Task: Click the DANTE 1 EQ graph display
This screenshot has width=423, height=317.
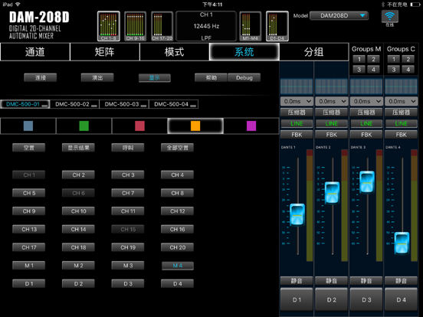Action: (x=297, y=87)
